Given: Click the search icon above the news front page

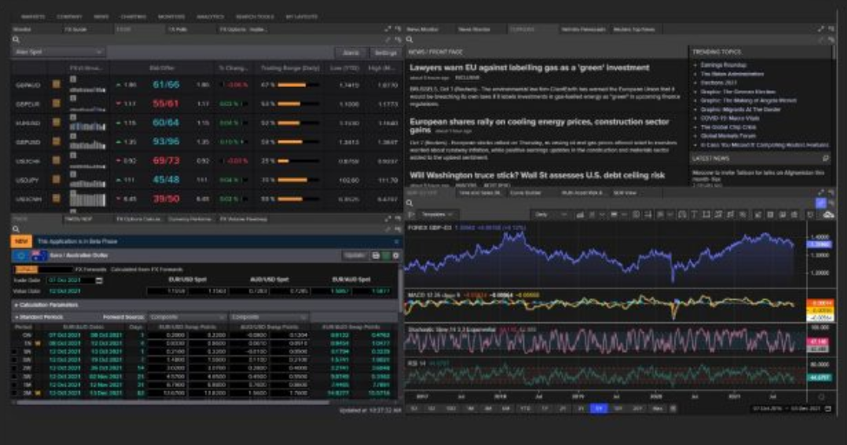Looking at the screenshot, I should [410, 40].
